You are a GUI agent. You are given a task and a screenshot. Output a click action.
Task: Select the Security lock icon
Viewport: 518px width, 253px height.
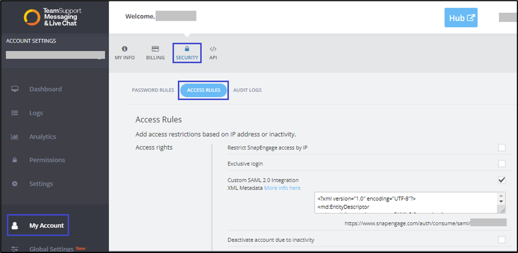[187, 49]
